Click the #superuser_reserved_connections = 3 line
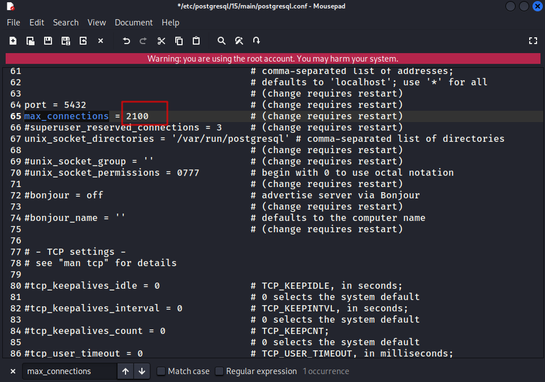Viewport: 545px width, 382px height. click(x=123, y=128)
